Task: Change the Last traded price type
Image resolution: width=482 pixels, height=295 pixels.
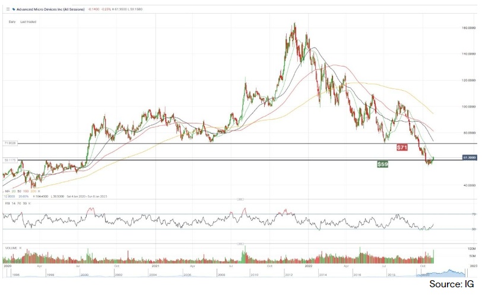Action: click(x=28, y=22)
